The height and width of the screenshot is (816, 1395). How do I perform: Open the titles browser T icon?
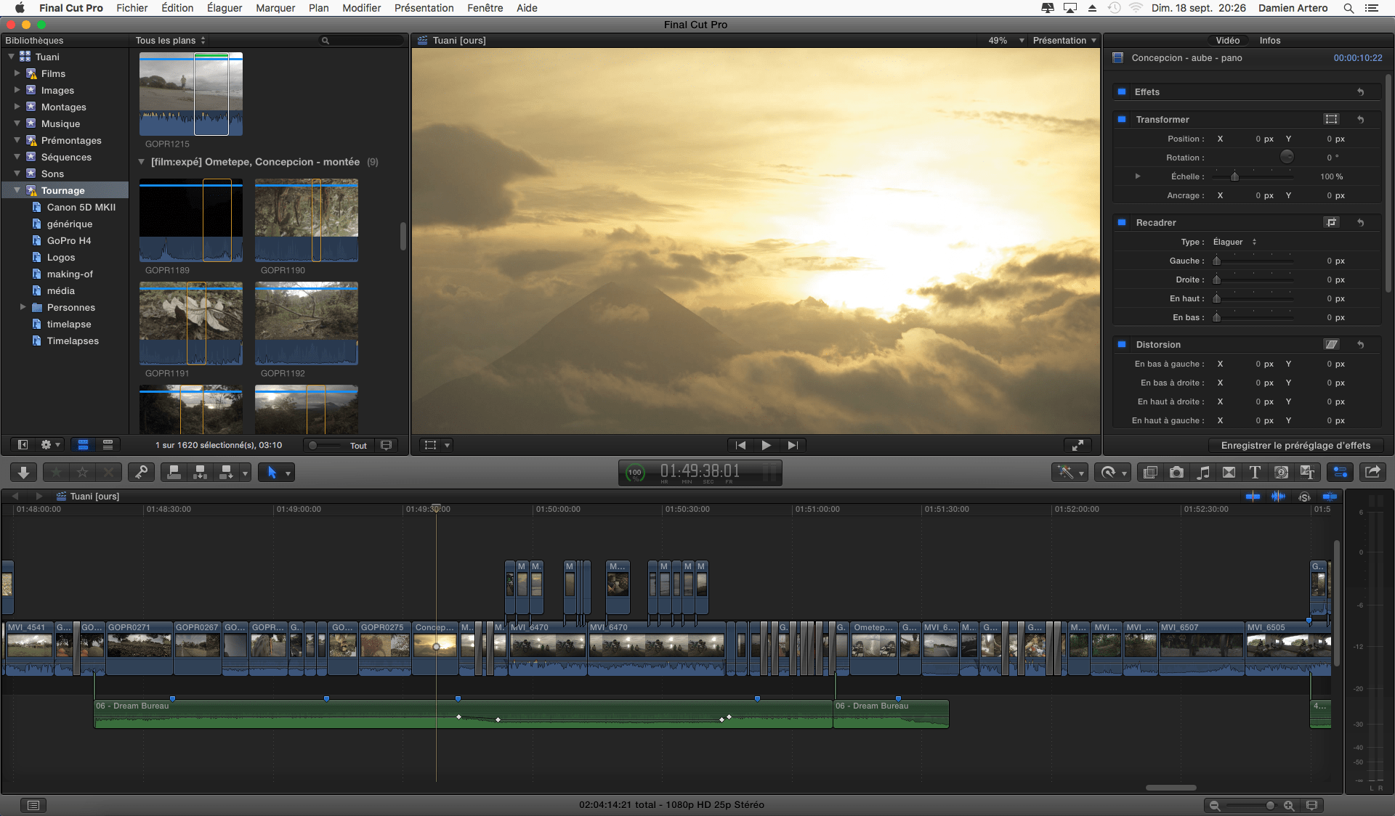point(1255,473)
